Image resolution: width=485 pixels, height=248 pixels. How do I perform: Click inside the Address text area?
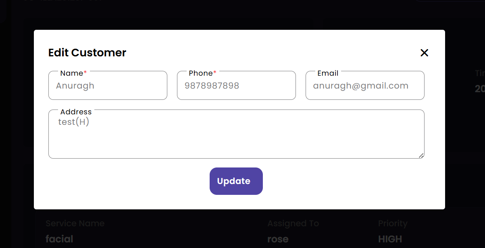click(x=236, y=137)
